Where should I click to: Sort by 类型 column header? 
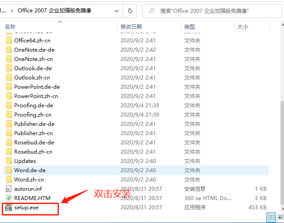pyautogui.click(x=190, y=27)
